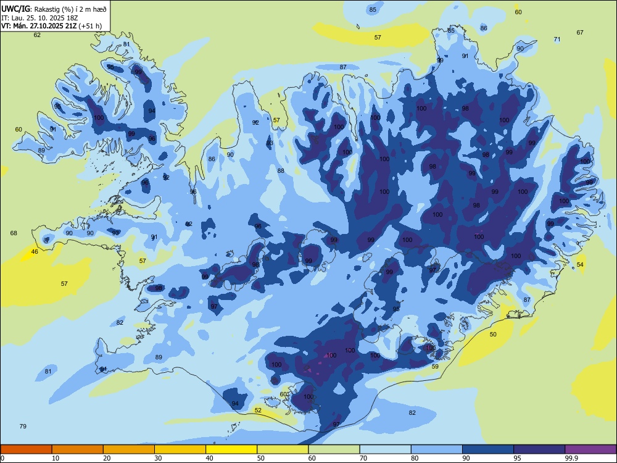
Task: Click the map value "59" on southeast coast
Action: pyautogui.click(x=435, y=366)
